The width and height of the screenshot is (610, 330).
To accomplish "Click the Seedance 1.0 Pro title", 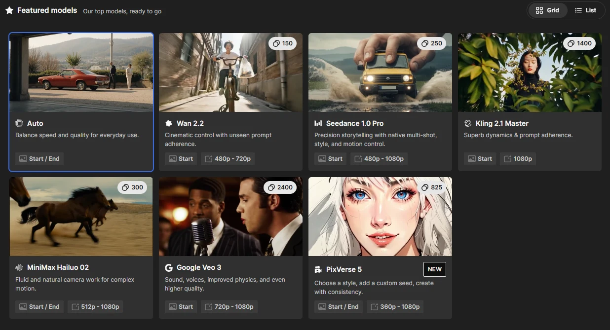I will tap(355, 123).
